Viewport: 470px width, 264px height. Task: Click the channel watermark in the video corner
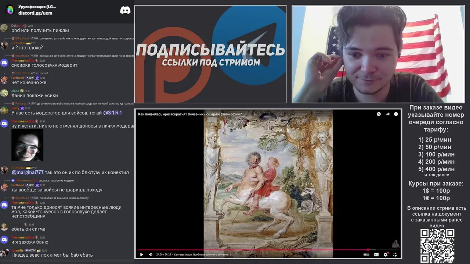click(395, 244)
